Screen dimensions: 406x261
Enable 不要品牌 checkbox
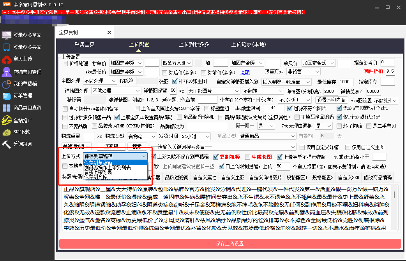(x=65, y=126)
